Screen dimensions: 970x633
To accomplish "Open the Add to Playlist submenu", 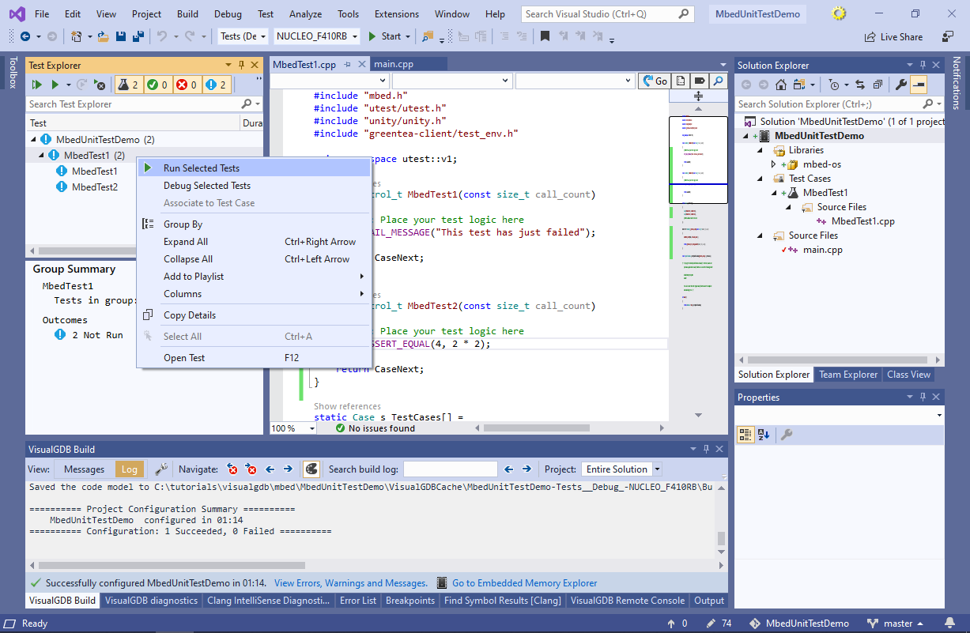I will 254,277.
